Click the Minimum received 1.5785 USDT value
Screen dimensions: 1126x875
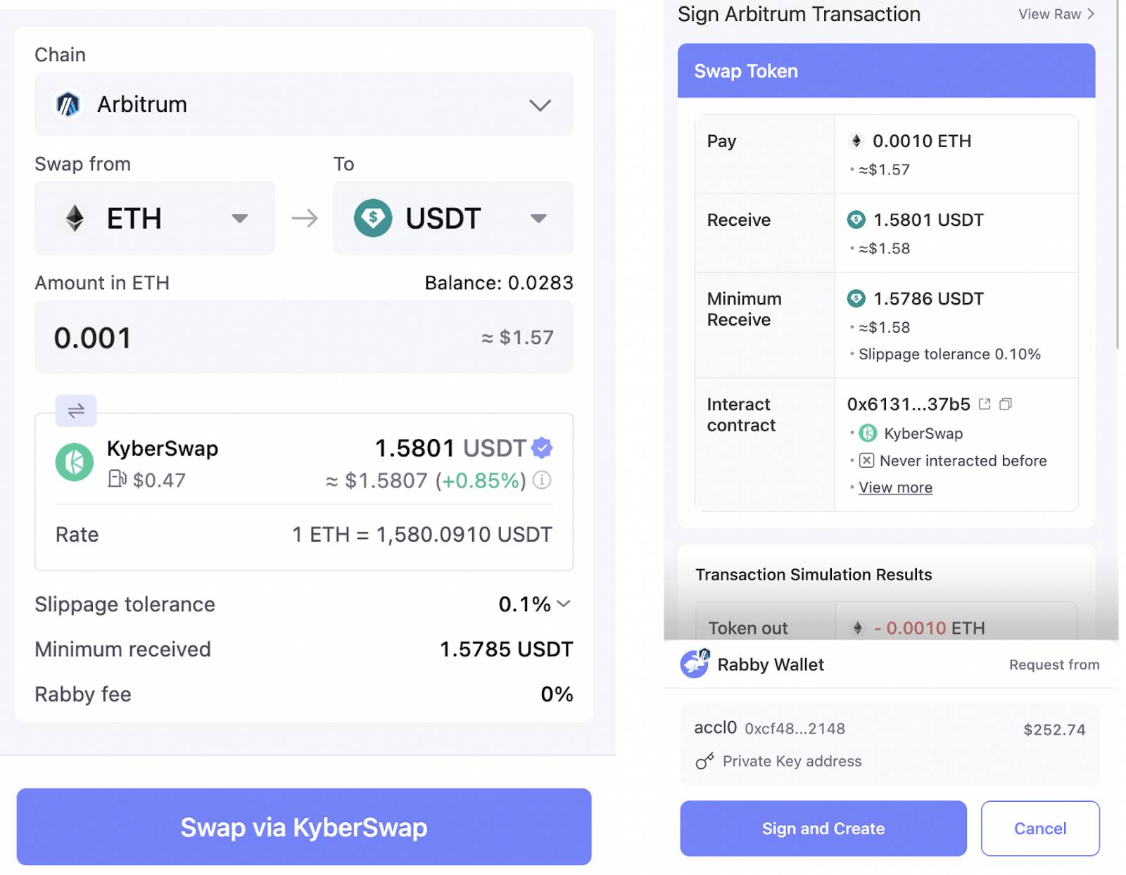click(506, 649)
